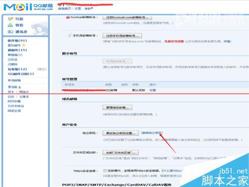Open 阅读空间 in the sidebar
Viewport: 249px width, 187px height.
[14, 111]
